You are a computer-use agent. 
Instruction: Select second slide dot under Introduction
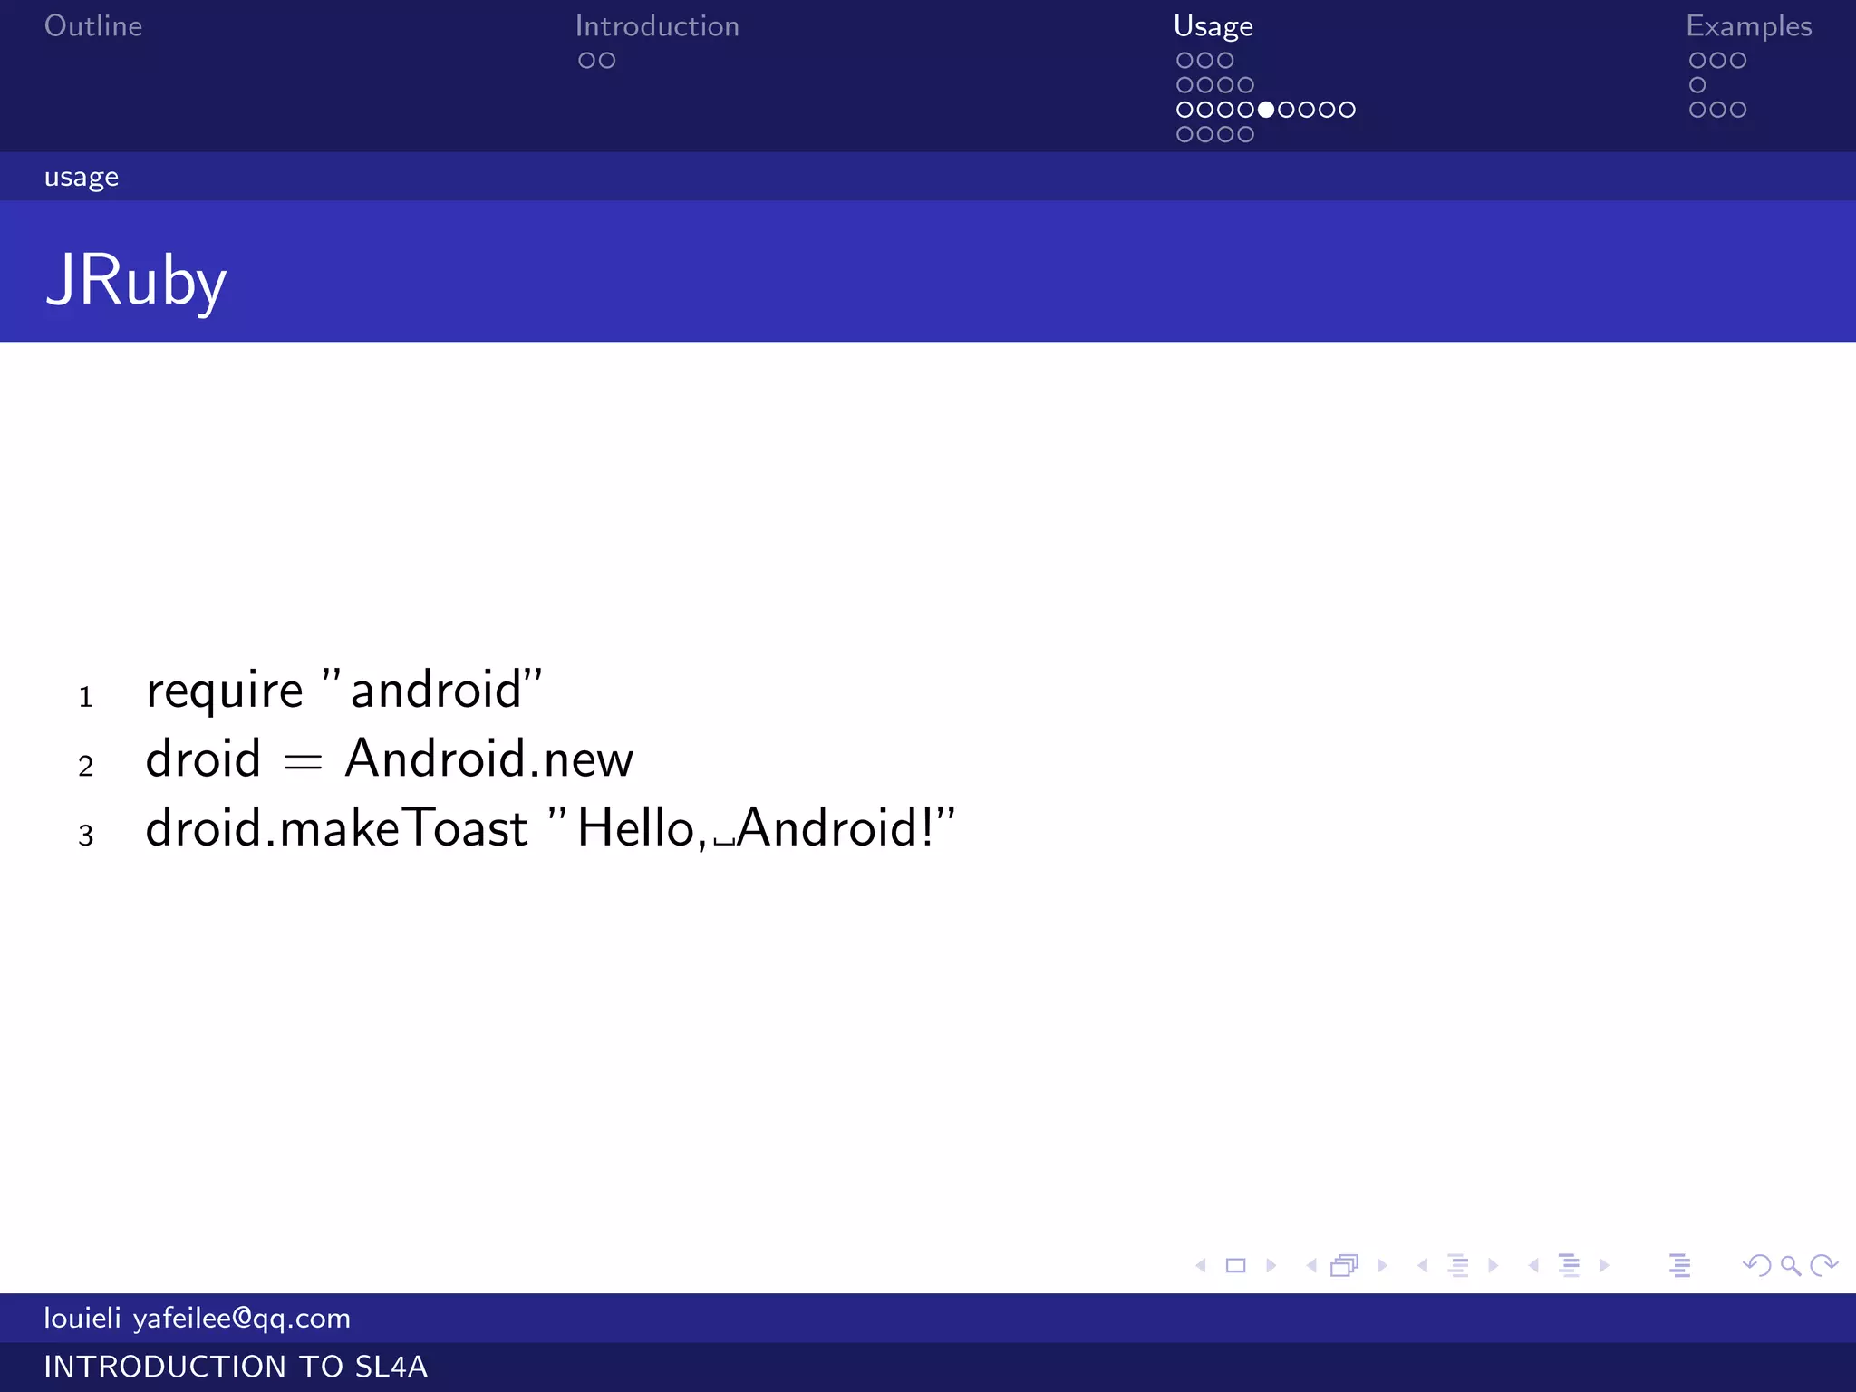point(607,61)
